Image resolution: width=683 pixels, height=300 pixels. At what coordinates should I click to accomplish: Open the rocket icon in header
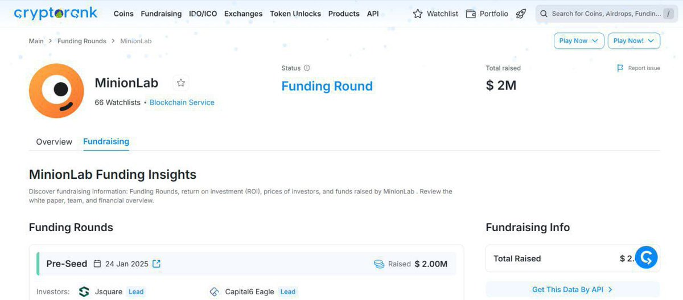tap(521, 14)
